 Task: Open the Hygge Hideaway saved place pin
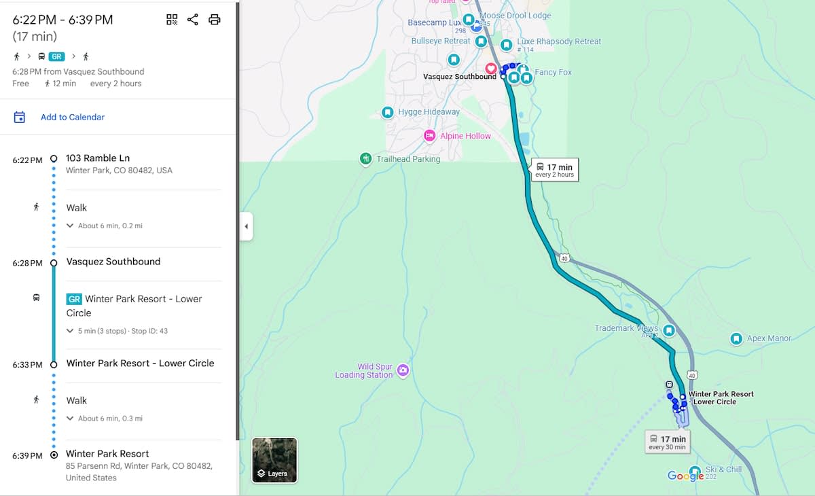click(388, 112)
